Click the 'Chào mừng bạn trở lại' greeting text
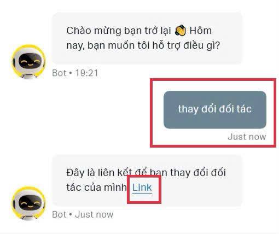Viewport: 279px width, 234px height. pyautogui.click(x=119, y=31)
